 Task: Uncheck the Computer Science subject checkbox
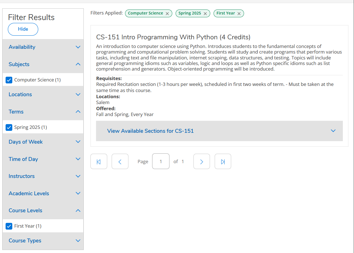tap(9, 80)
